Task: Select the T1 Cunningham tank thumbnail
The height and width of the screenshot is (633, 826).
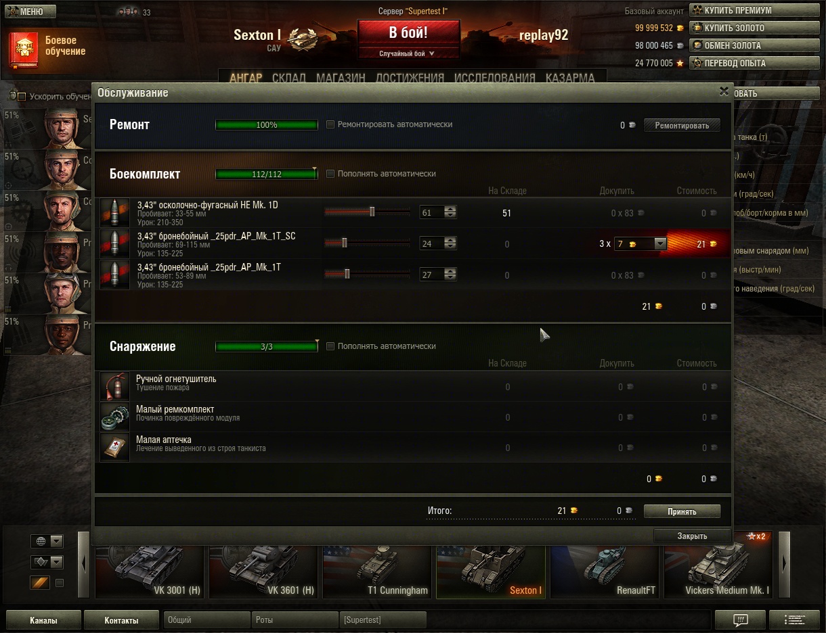Action: pyautogui.click(x=378, y=571)
